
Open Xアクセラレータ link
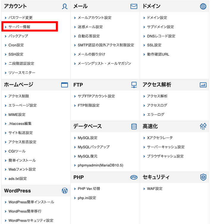click(160, 138)
